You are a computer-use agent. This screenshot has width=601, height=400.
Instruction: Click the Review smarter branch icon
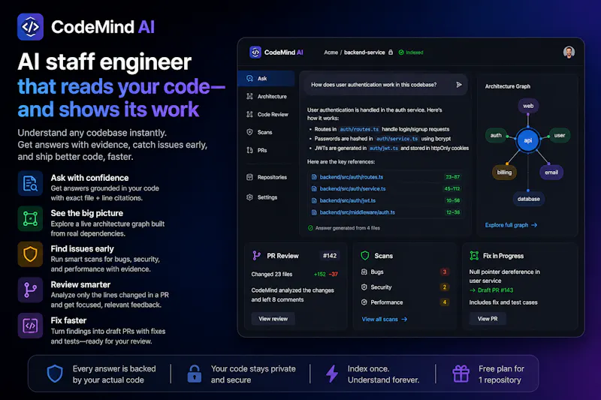pyautogui.click(x=30, y=290)
